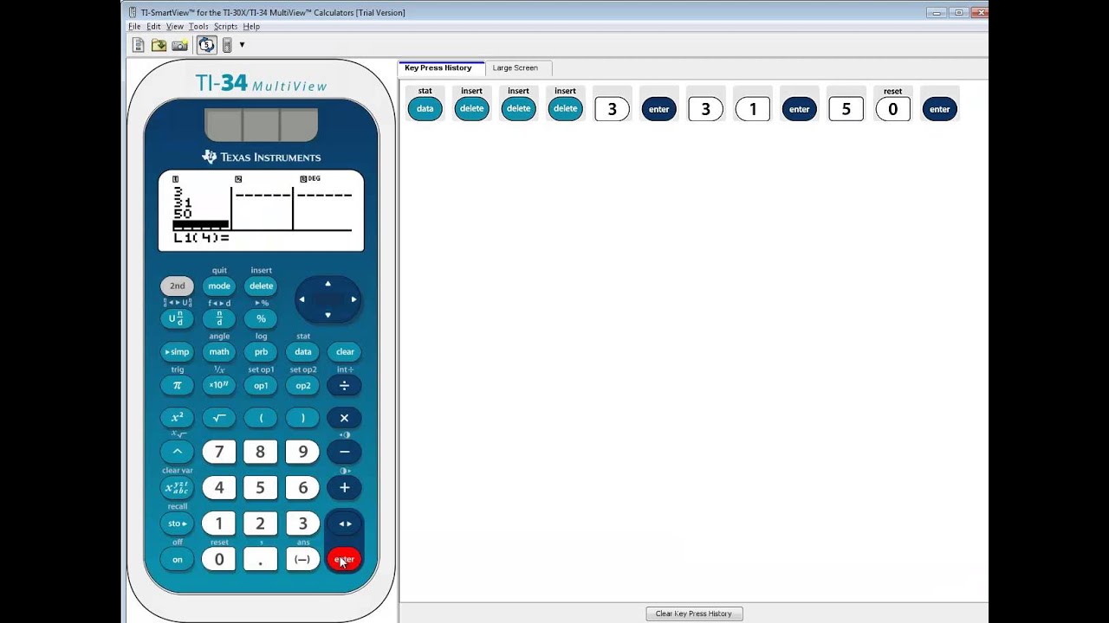The height and width of the screenshot is (623, 1109).
Task: Tap the prb probability key
Action: click(261, 351)
